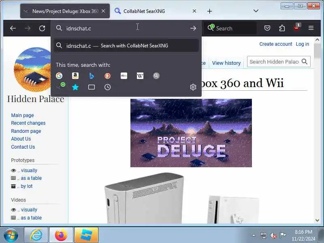
Task: Go back to the previous page
Action: tap(13, 28)
